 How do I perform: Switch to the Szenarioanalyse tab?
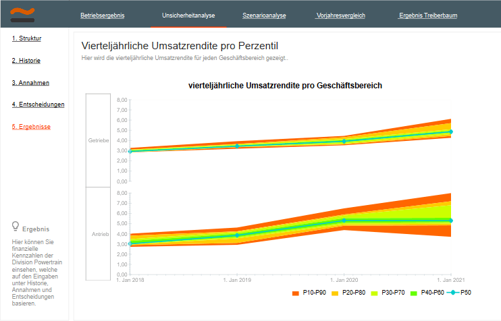point(265,14)
